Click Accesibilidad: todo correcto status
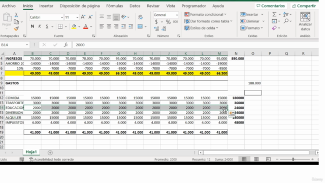325x183 pixels. [x=52, y=159]
